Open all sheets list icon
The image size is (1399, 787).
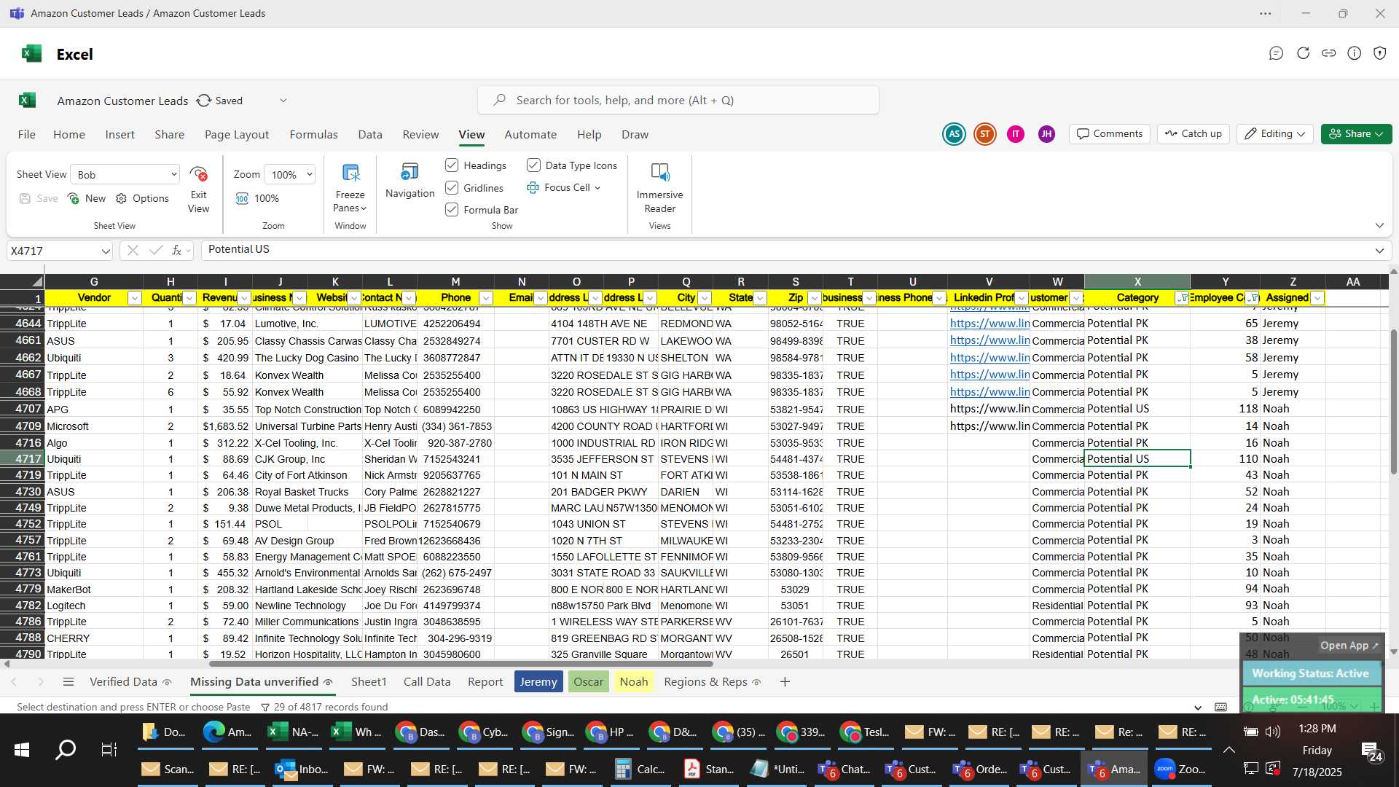click(68, 682)
